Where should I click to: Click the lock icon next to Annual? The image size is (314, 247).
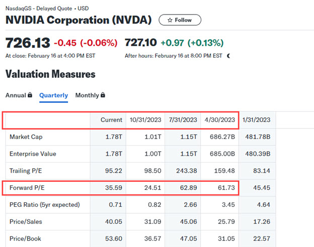tap(30, 95)
